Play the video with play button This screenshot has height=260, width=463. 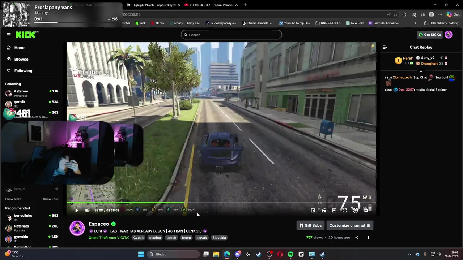[x=77, y=210]
